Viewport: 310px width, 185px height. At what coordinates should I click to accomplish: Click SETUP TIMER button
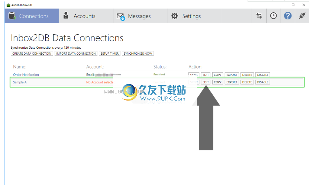(x=110, y=54)
